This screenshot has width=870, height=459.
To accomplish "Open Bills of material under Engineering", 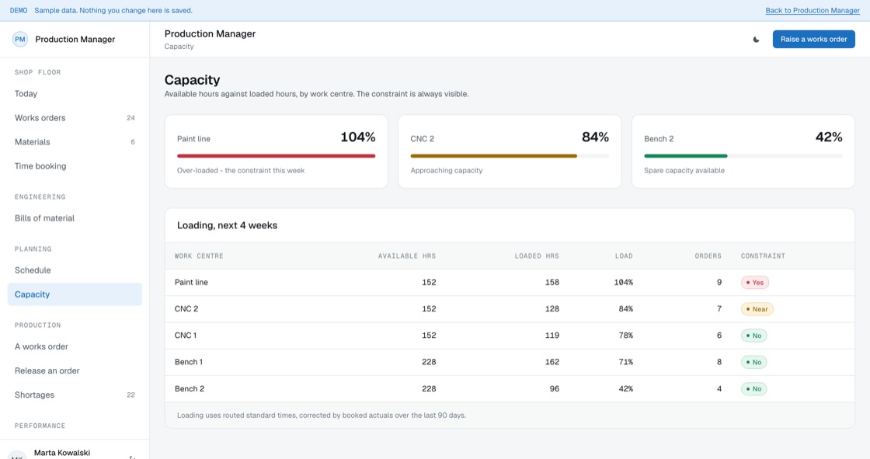I will coord(75,218).
